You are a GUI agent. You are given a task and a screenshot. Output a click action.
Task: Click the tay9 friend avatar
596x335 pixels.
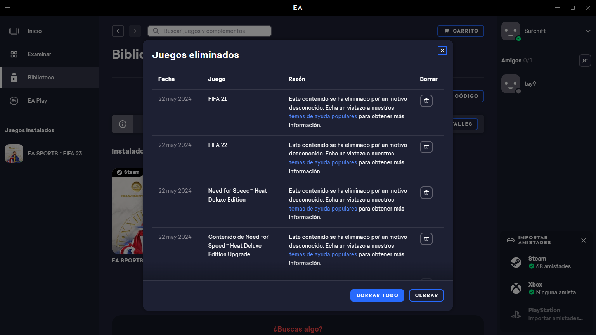[511, 84]
